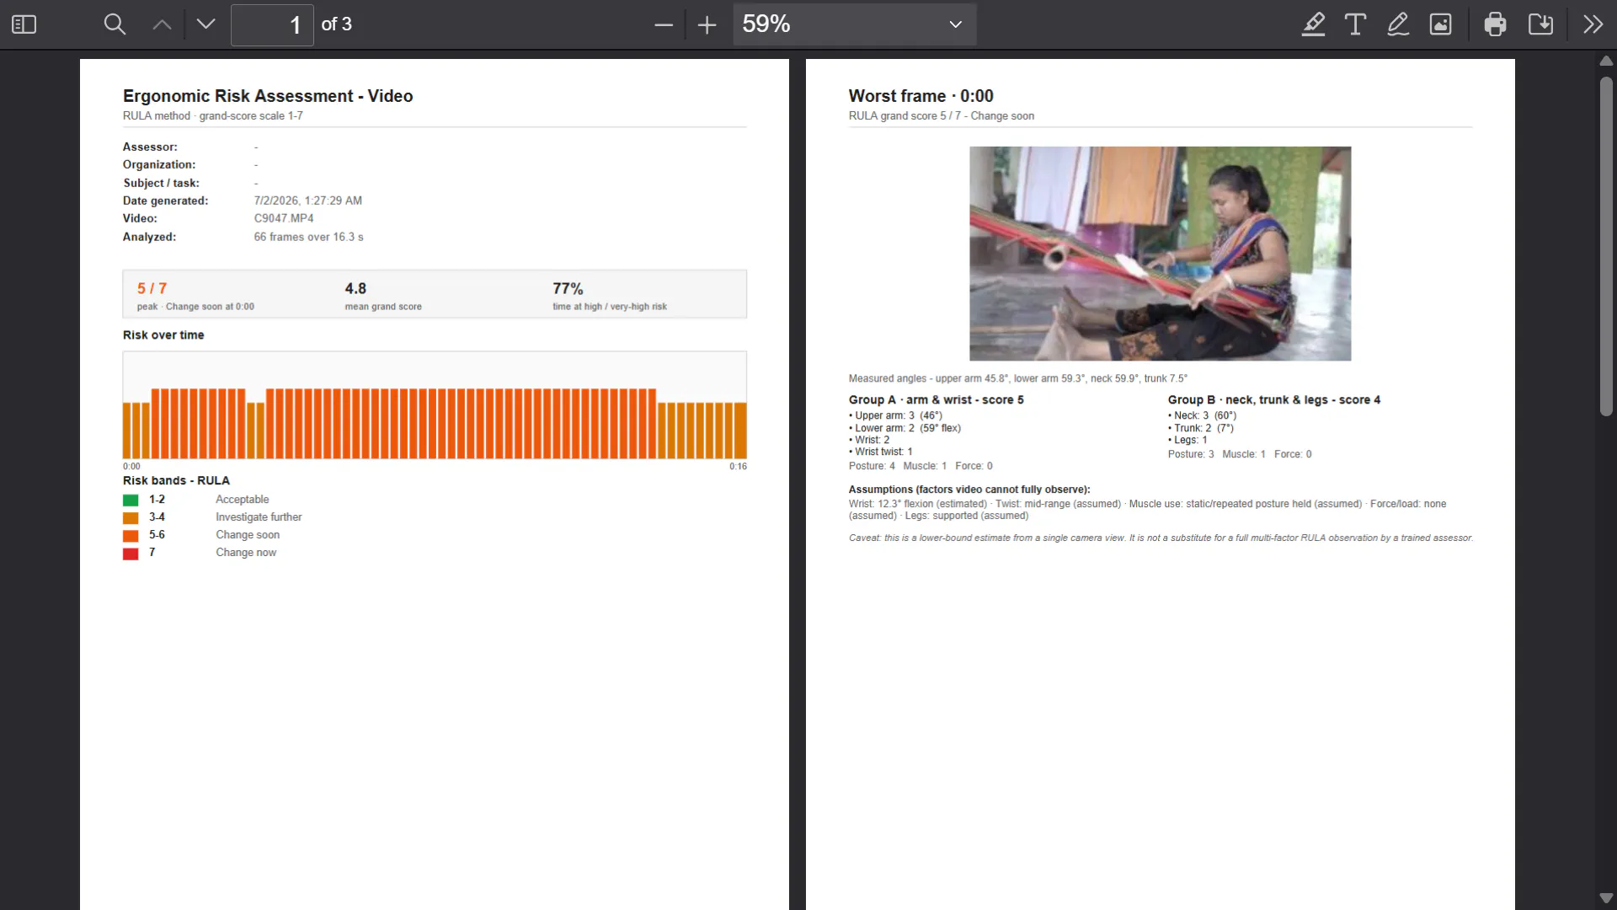Click the 'Measured angles' line under photo
1617x910 pixels.
point(1018,378)
